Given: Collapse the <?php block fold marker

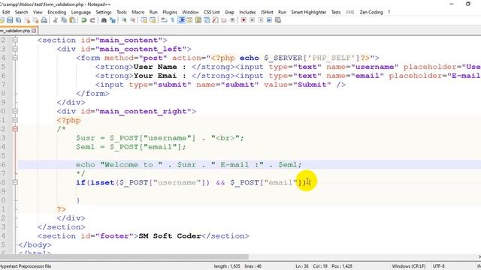Looking at the screenshot, I should pyautogui.click(x=15, y=120).
